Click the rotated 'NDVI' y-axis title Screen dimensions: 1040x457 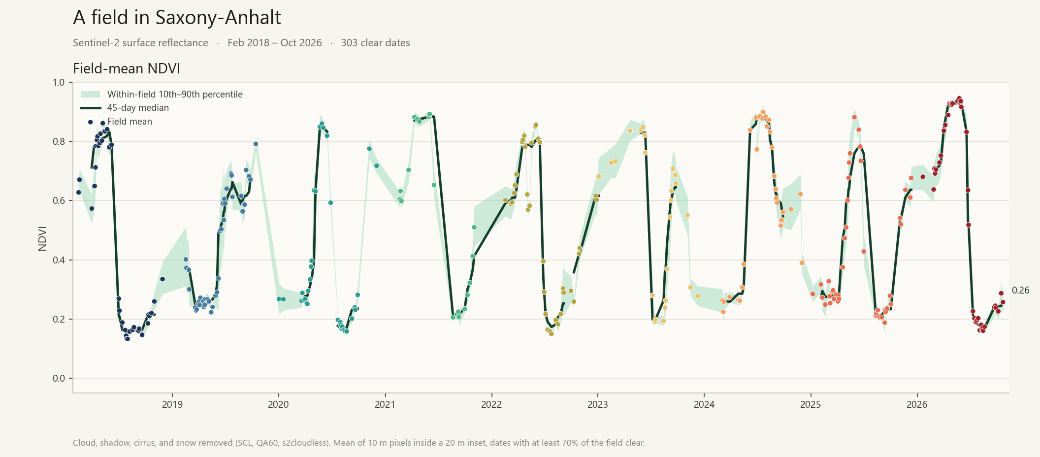42,238
